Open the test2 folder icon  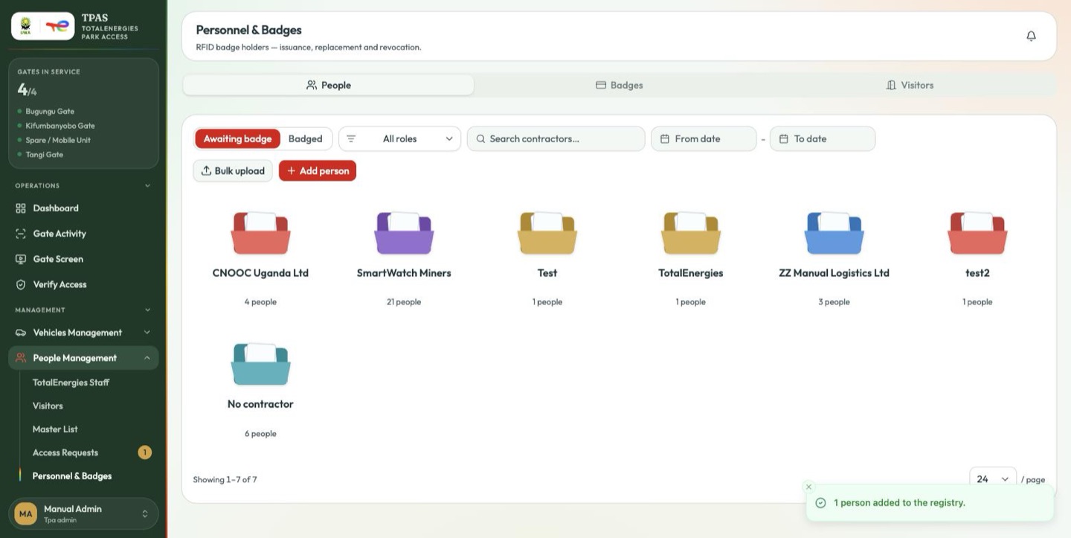(x=977, y=233)
